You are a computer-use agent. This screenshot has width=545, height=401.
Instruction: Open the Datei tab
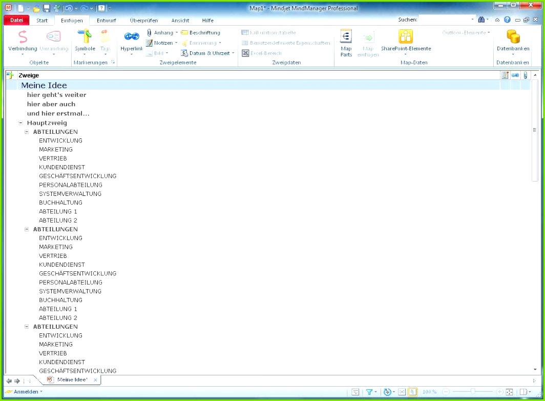click(x=16, y=20)
